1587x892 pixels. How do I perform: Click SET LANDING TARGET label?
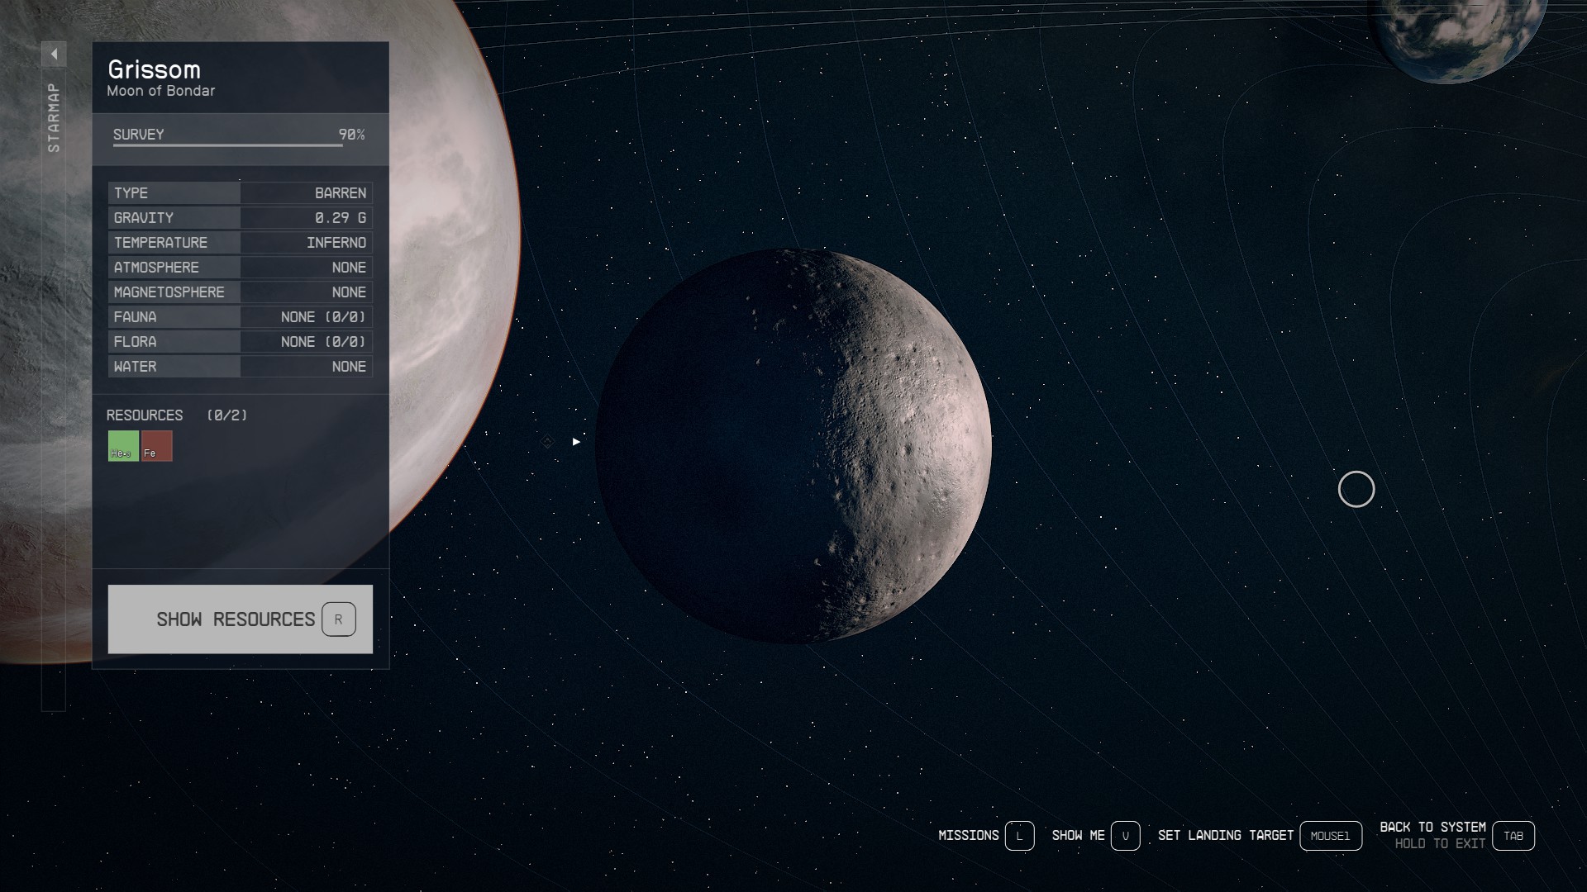click(1226, 836)
